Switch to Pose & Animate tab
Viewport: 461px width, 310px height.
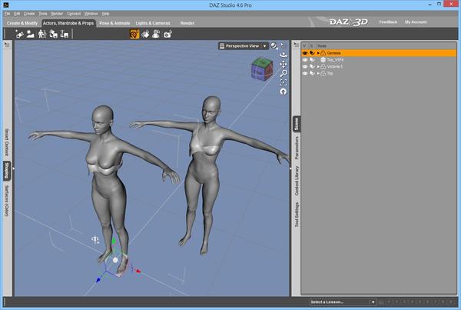click(114, 23)
